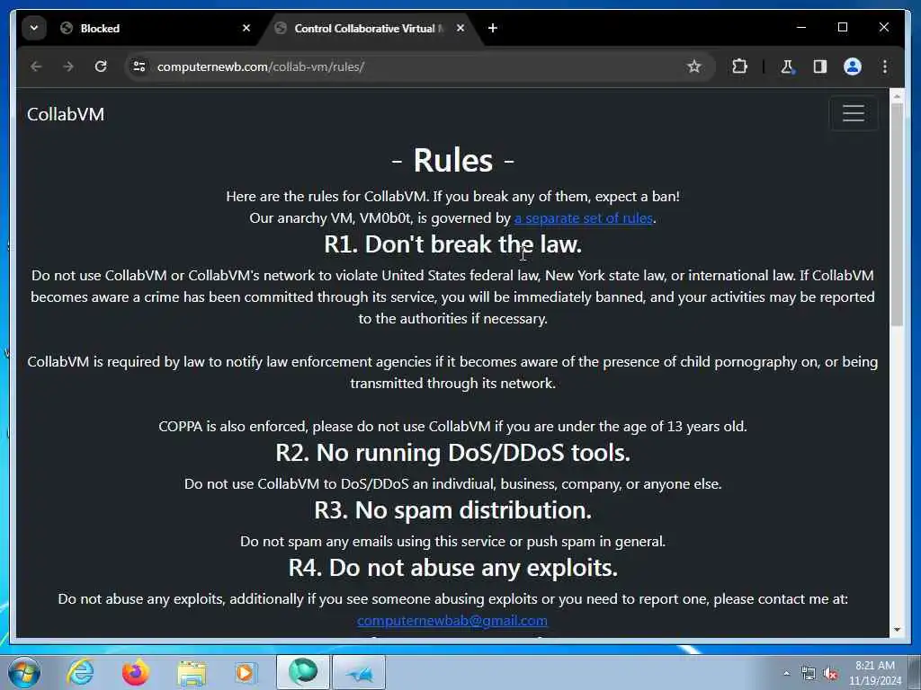Screen dimensions: 921x690
Task: Open the browser extensions puzzle icon
Action: click(739, 66)
